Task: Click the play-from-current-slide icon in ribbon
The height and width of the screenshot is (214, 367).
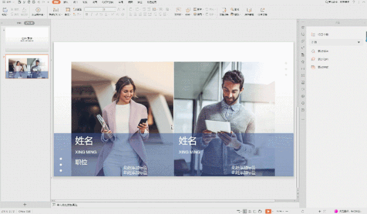Action: [38, 10]
